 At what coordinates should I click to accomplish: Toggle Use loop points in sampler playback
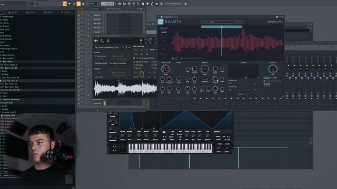(x=113, y=72)
